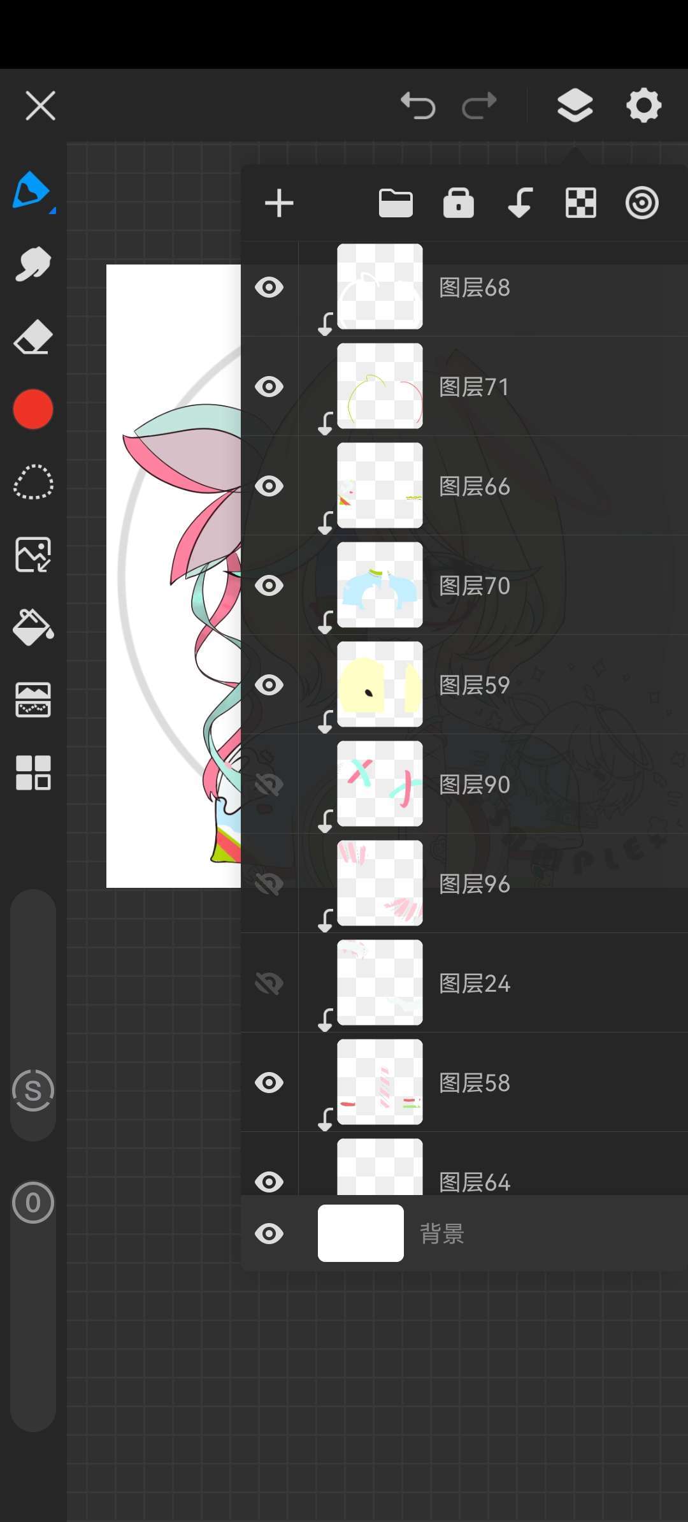Select the paint bucket fill tool
688x1522 pixels.
(32, 627)
